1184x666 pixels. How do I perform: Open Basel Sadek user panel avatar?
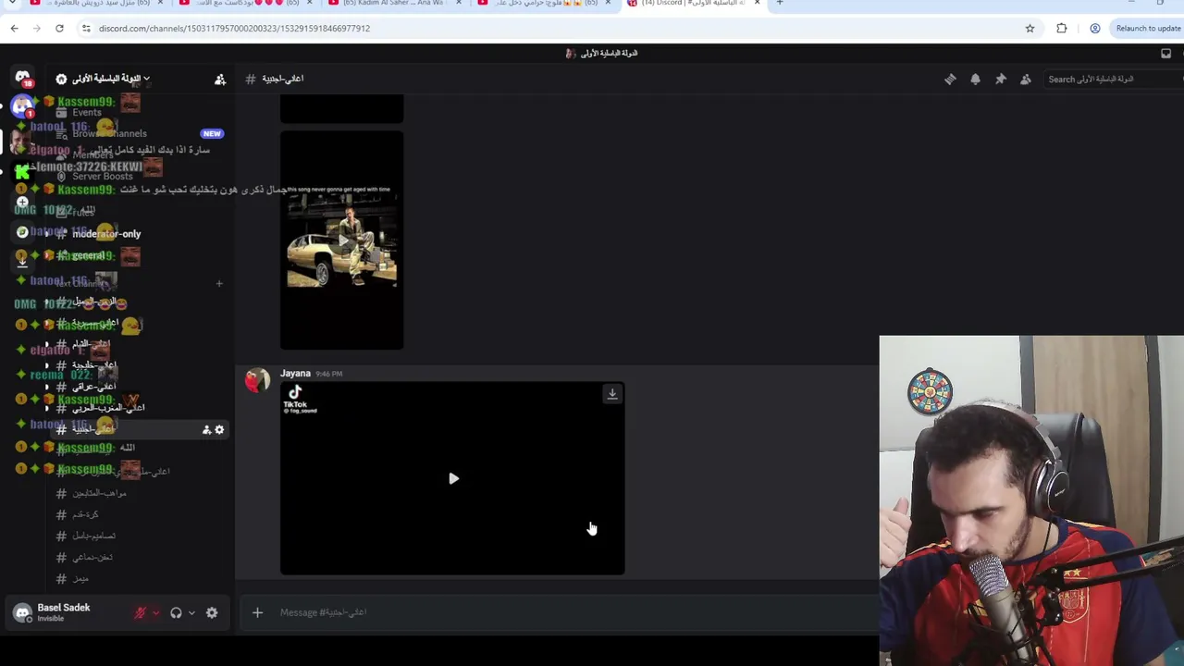[x=22, y=612]
